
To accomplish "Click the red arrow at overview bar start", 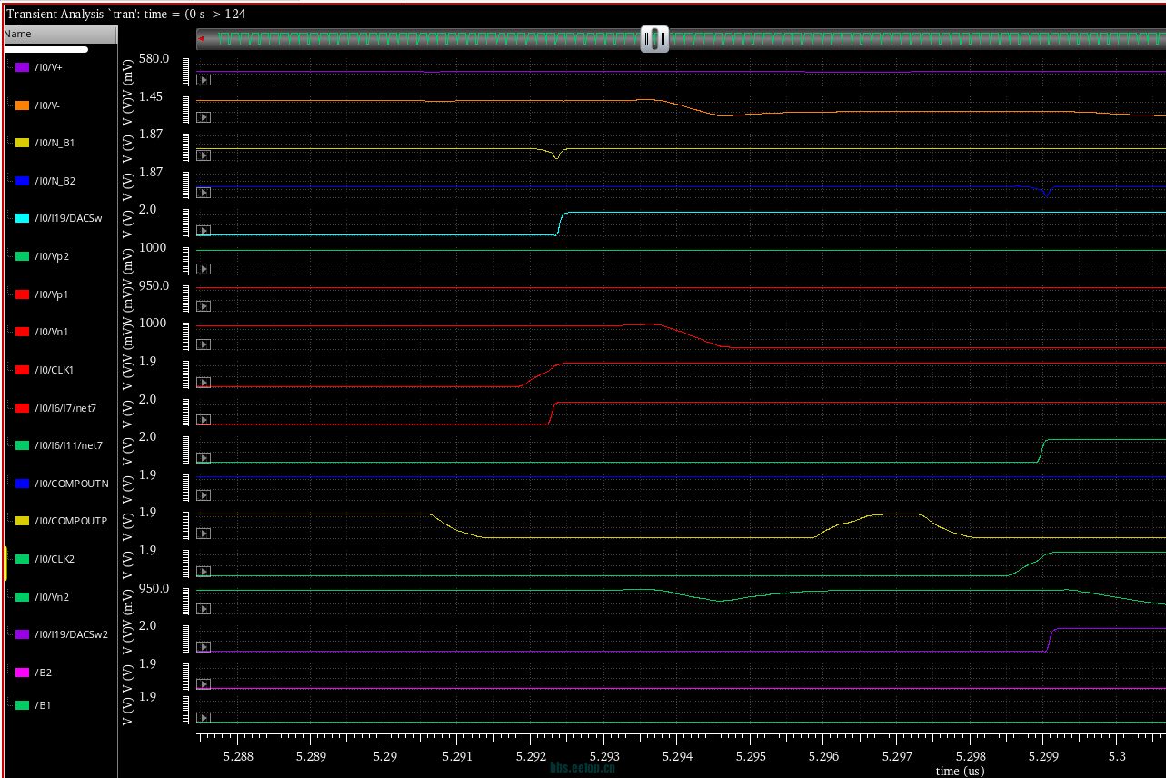I will (200, 38).
